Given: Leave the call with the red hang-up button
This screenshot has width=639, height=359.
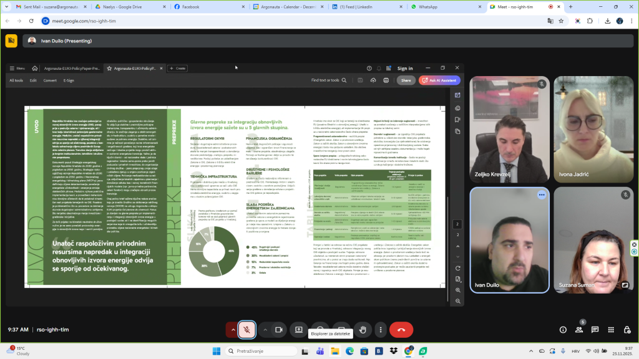Looking at the screenshot, I should (x=401, y=330).
